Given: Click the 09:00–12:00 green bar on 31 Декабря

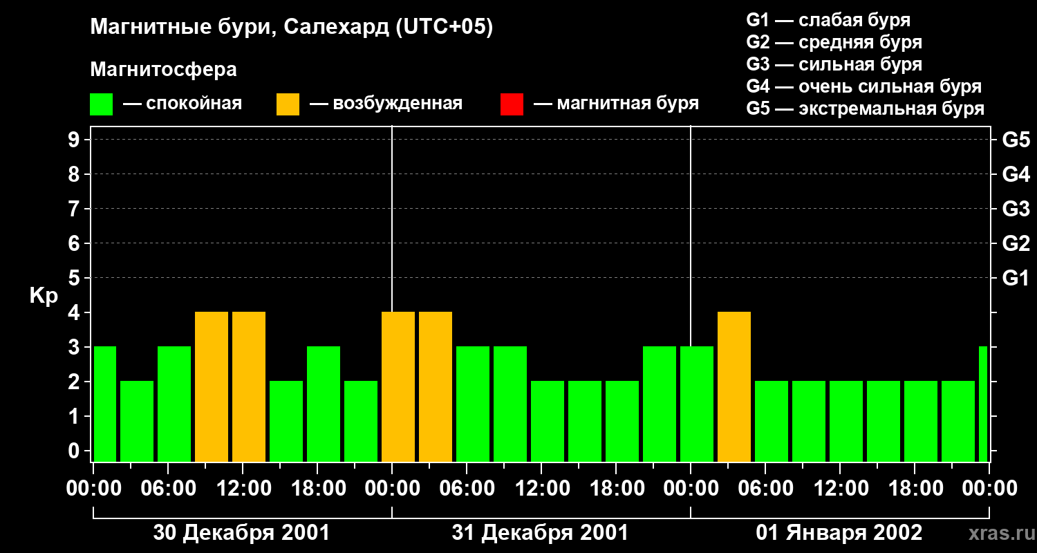Looking at the screenshot, I should (x=510, y=404).
